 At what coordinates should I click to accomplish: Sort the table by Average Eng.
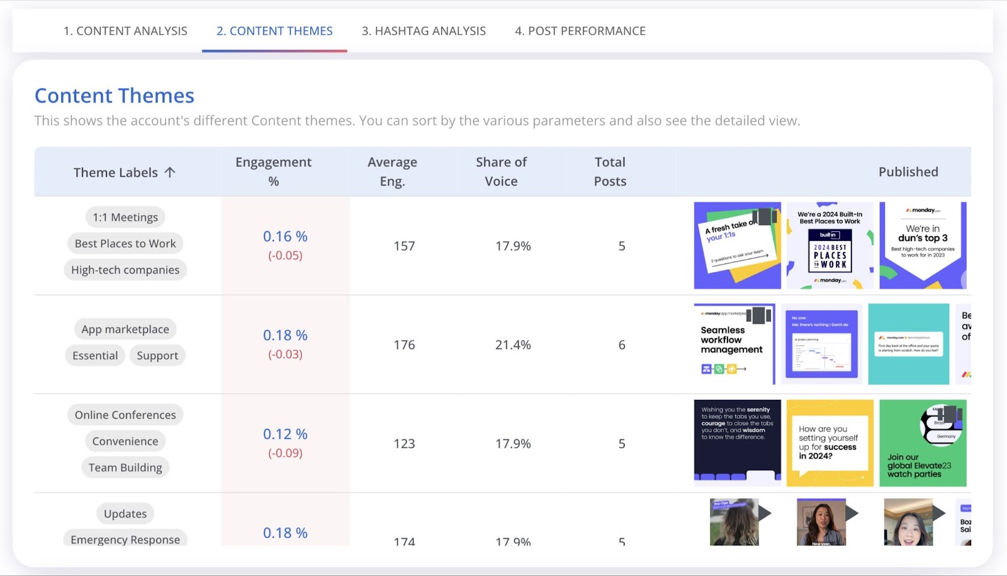click(392, 172)
